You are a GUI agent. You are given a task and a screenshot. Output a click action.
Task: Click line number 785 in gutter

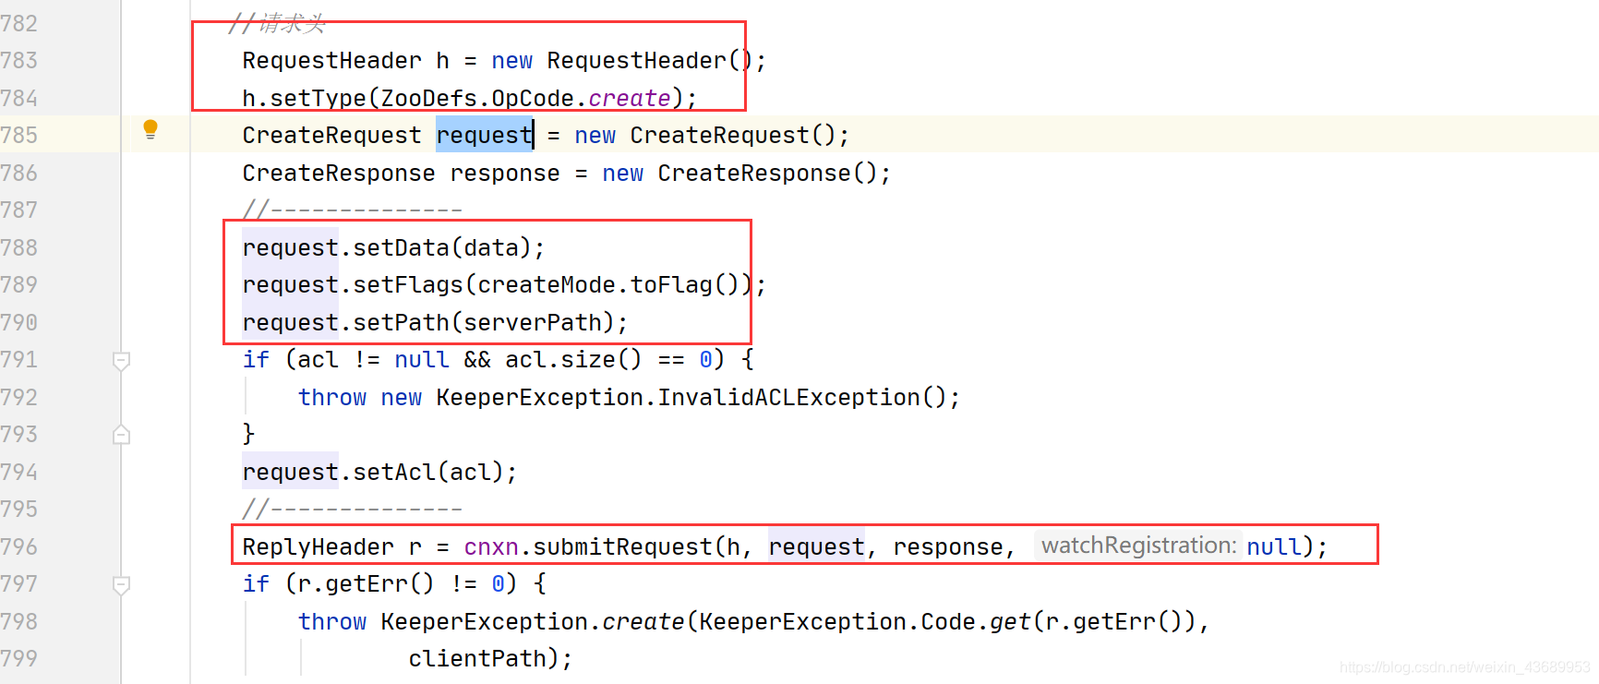tap(19, 135)
